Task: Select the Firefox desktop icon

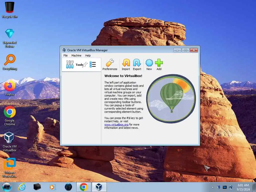Action: tap(10, 88)
